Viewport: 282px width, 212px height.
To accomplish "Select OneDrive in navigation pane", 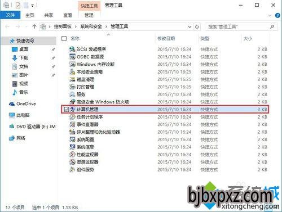I will [x=26, y=103].
